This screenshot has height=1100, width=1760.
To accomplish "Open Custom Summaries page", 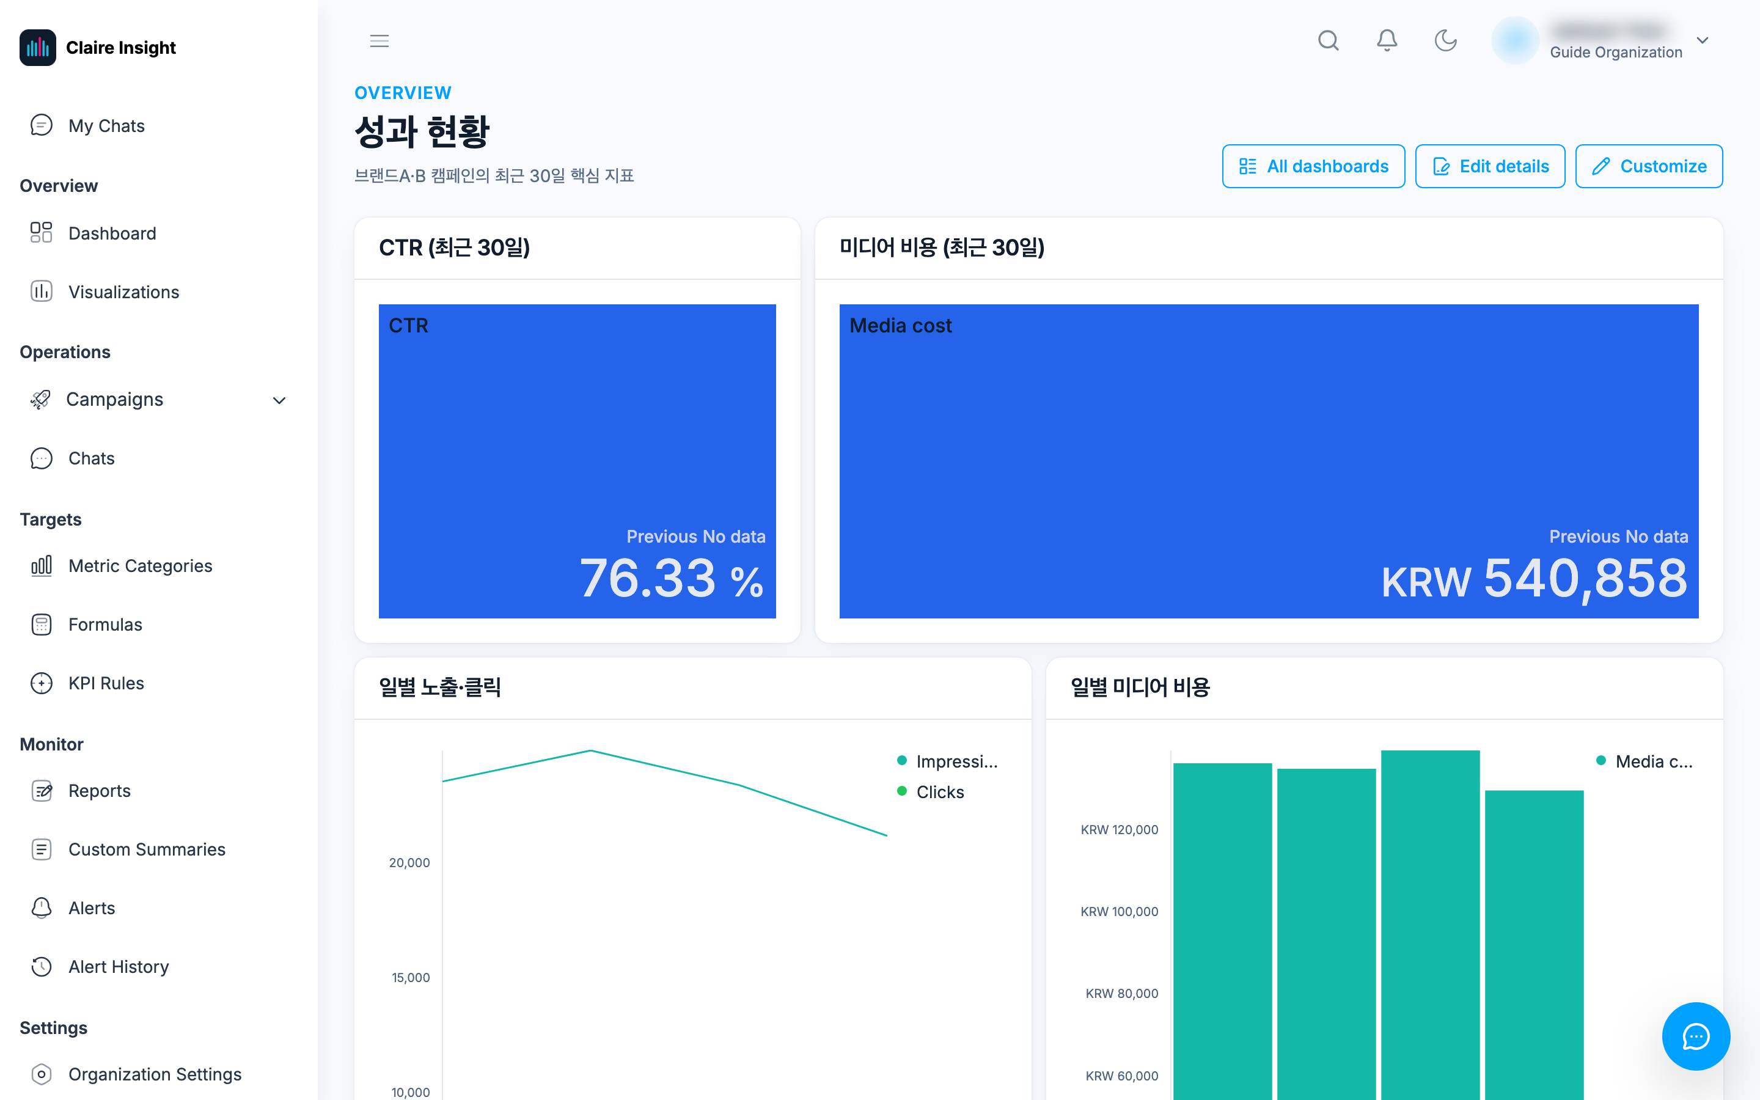I will (158, 849).
